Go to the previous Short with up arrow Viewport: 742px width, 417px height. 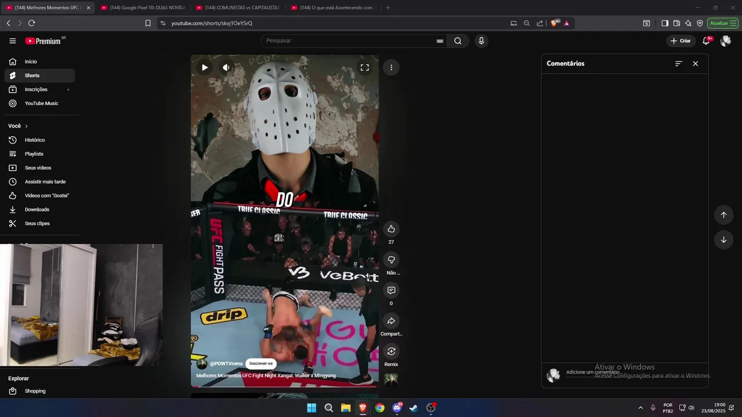[x=723, y=215]
